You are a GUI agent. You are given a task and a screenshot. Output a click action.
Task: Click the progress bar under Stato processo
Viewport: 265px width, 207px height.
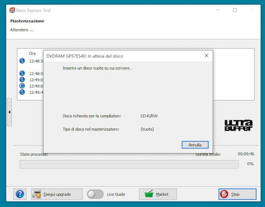129,164
